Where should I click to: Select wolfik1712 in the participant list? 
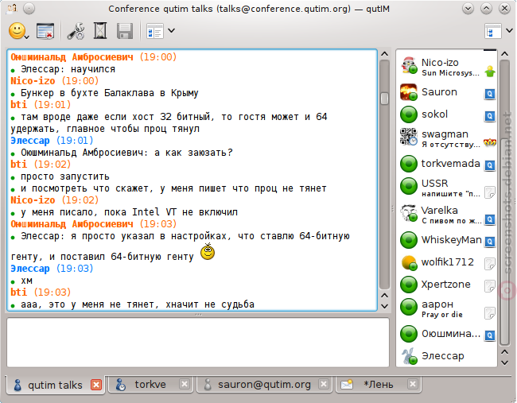click(x=446, y=262)
